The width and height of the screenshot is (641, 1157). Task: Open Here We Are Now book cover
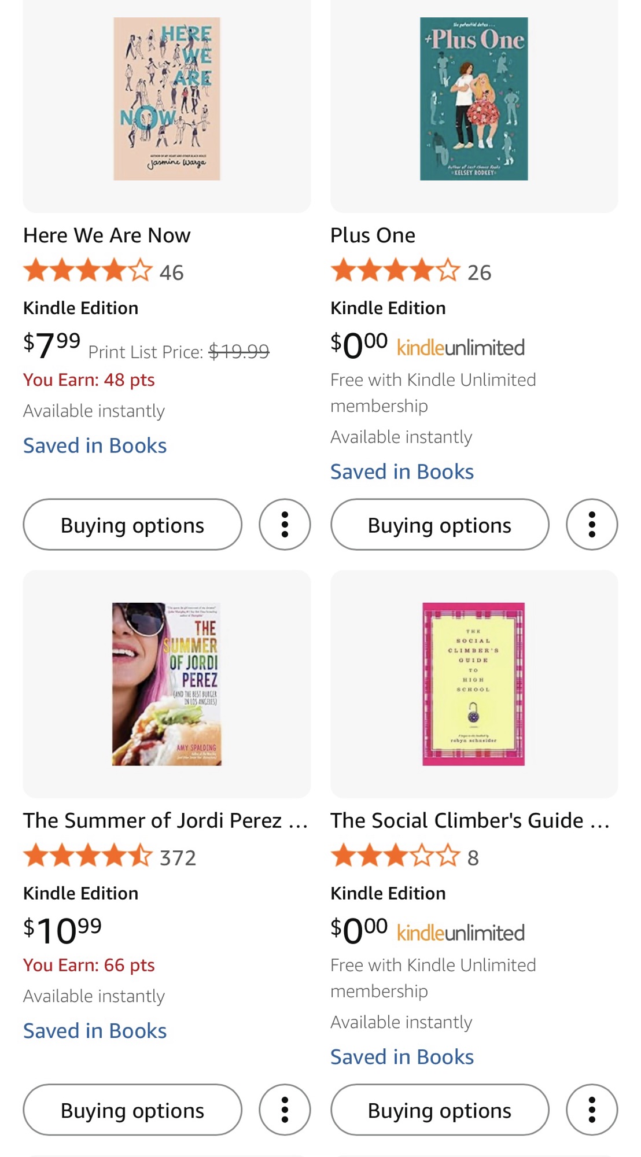tap(167, 99)
